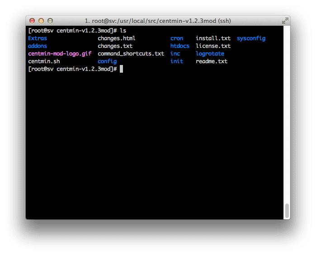Click the ls command on first line

123,31
